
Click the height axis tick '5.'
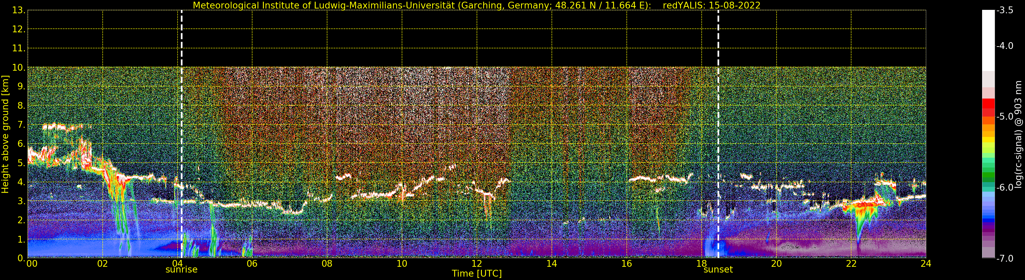[x=21, y=163]
